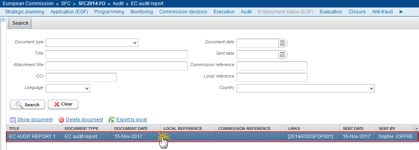This screenshot has height=150, width=419.
Task: Click the Show document link
Action: click(35, 120)
